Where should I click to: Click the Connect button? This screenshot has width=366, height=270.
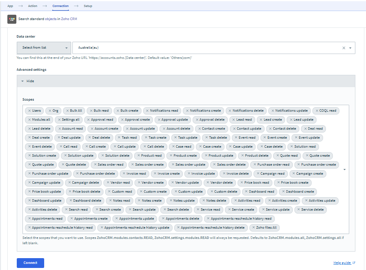(x=30, y=263)
